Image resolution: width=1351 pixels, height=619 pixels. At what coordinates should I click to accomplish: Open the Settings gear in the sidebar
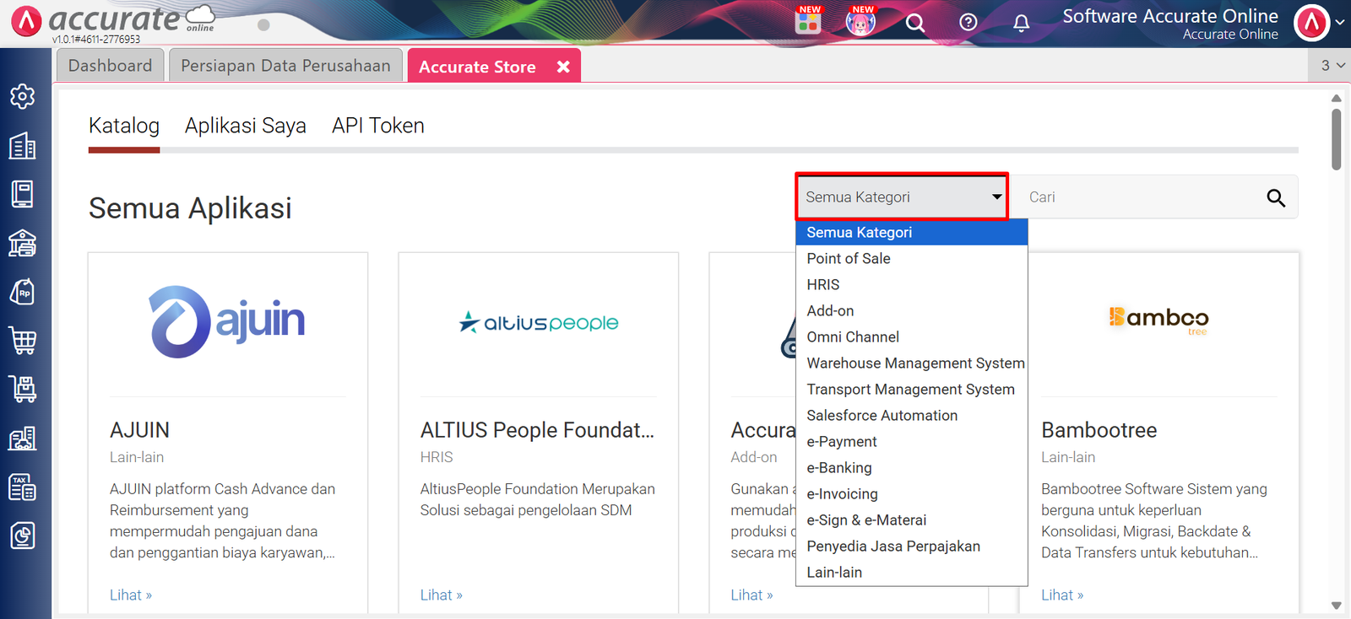pos(23,96)
